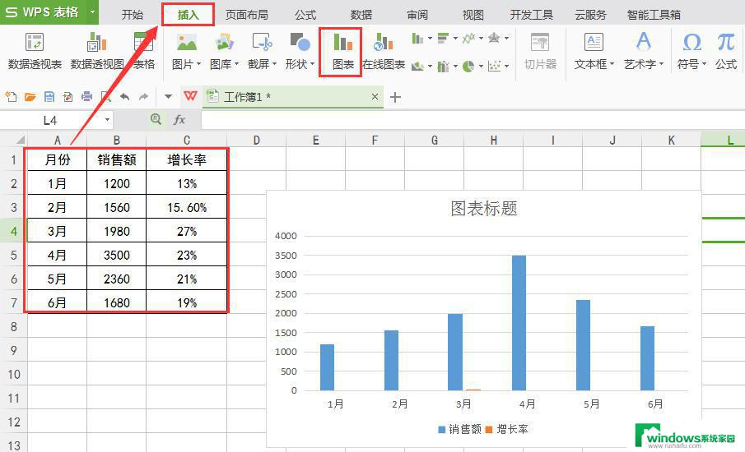Viewport: 745px width, 452px height.
Task: Switch to the 开始 ribbon tab
Action: (x=132, y=15)
